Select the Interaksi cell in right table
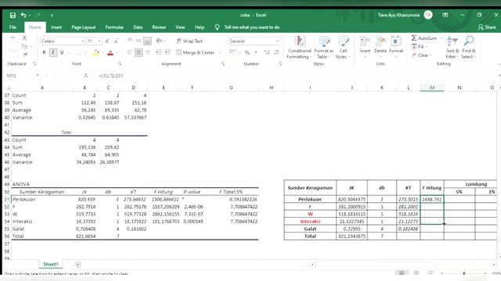This screenshot has width=501, height=281. 310,222
